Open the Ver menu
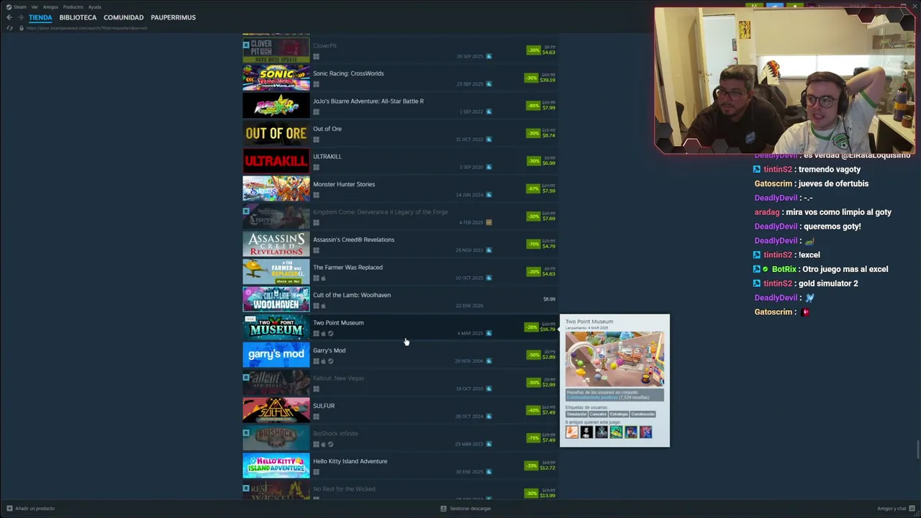Screen dimensions: 921x518 coord(35,6)
